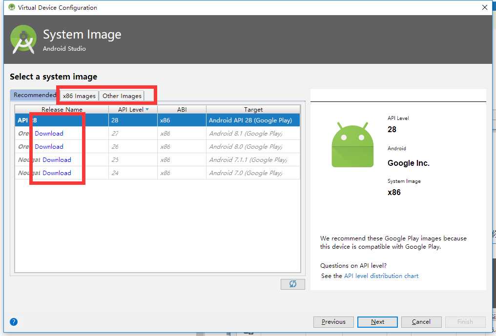Sort by API Level using the arrow indicator

click(147, 109)
